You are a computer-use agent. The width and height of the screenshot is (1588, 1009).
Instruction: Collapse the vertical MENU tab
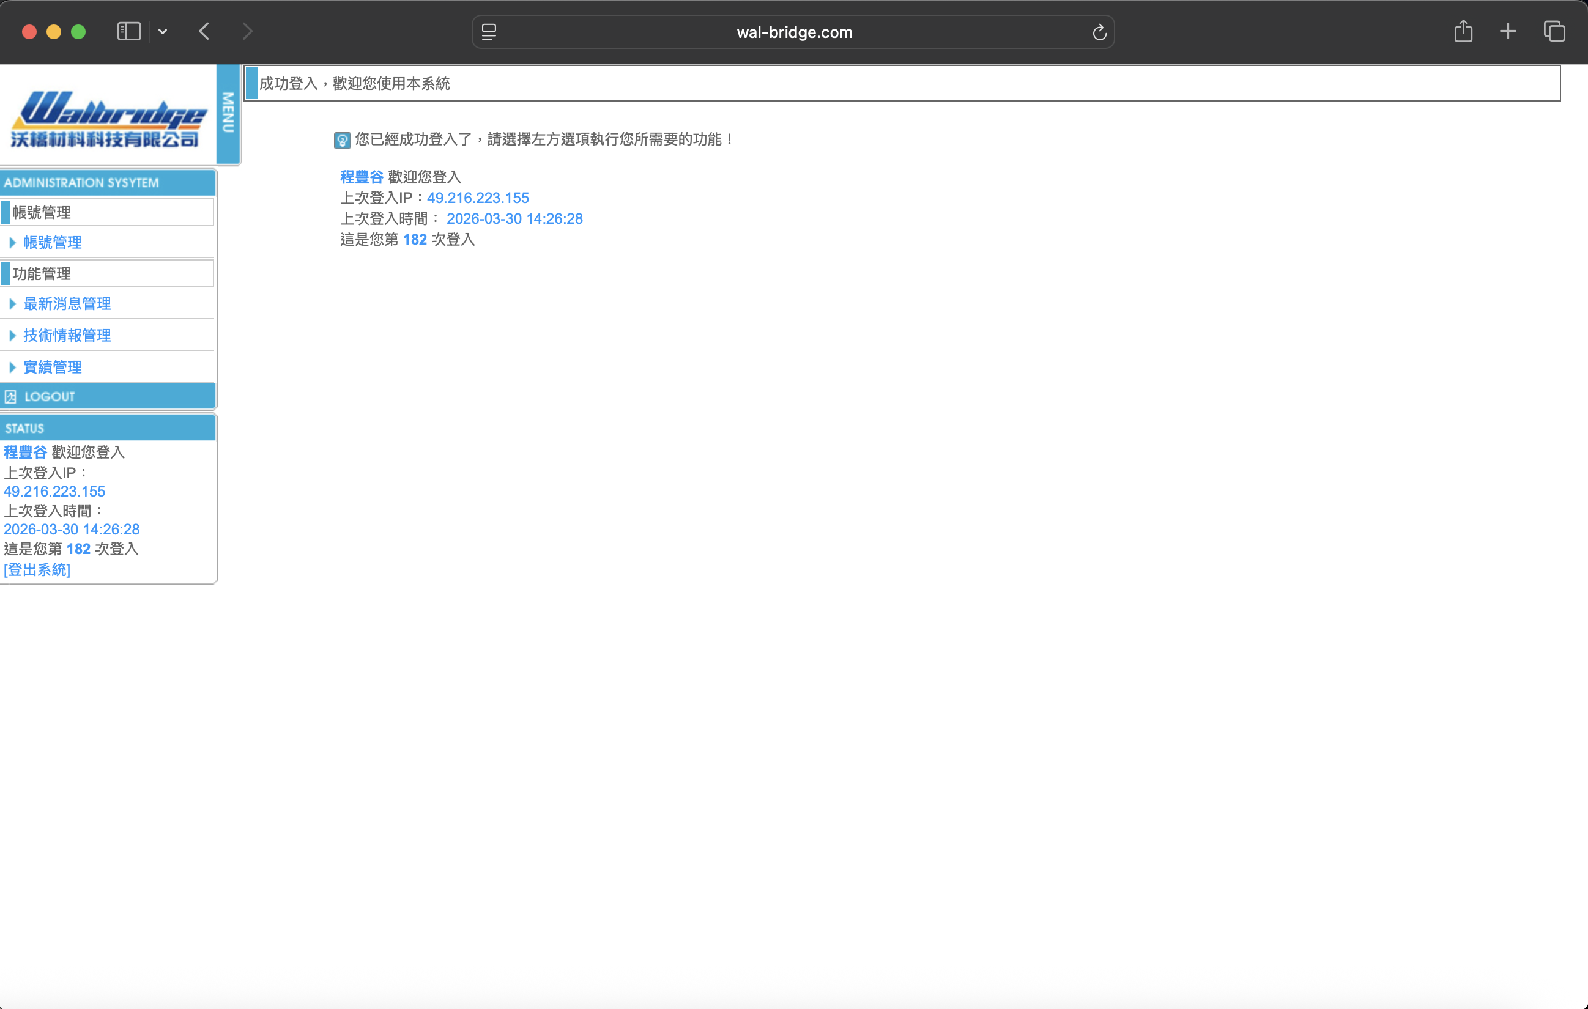pos(228,114)
